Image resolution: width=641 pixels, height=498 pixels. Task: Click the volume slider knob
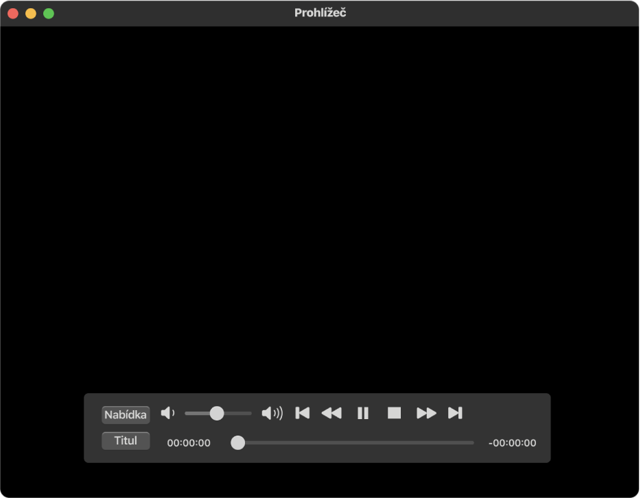[217, 413]
